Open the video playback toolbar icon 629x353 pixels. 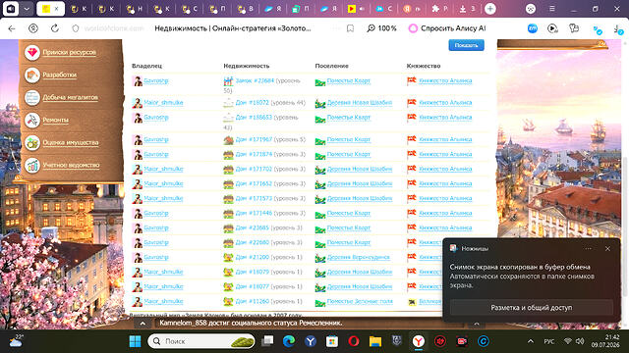click(x=552, y=28)
